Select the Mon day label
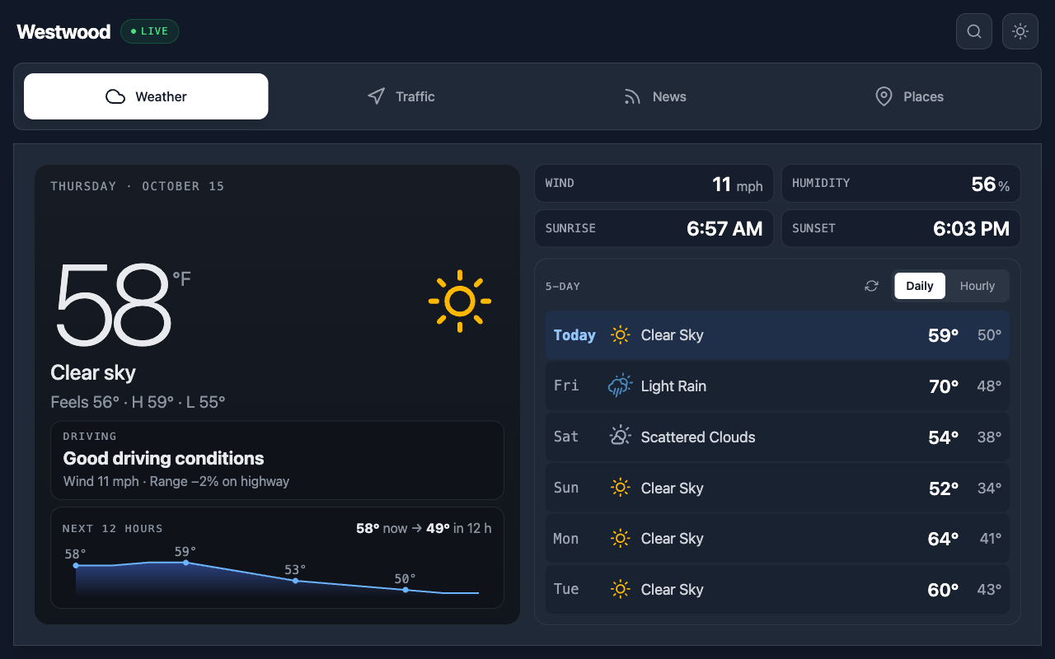 pyautogui.click(x=566, y=539)
